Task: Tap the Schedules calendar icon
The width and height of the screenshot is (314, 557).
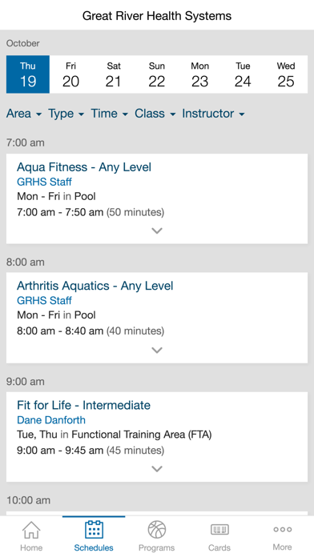Action: coord(94,530)
